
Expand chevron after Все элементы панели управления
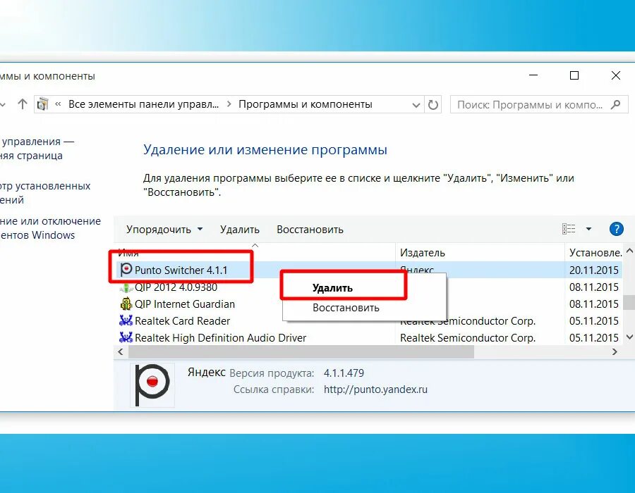[x=229, y=104]
